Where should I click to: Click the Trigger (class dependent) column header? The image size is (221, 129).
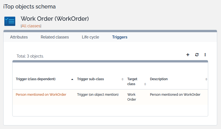tap(36, 79)
